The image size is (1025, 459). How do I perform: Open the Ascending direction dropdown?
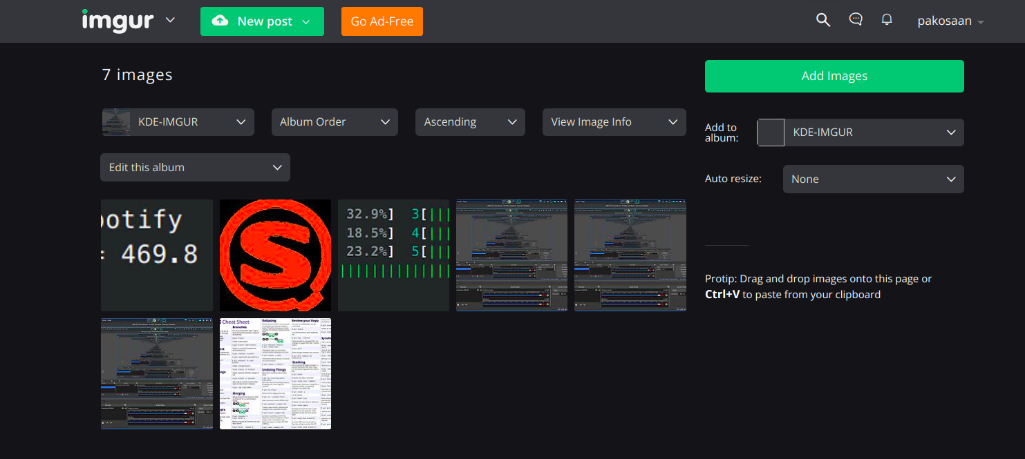pos(470,122)
